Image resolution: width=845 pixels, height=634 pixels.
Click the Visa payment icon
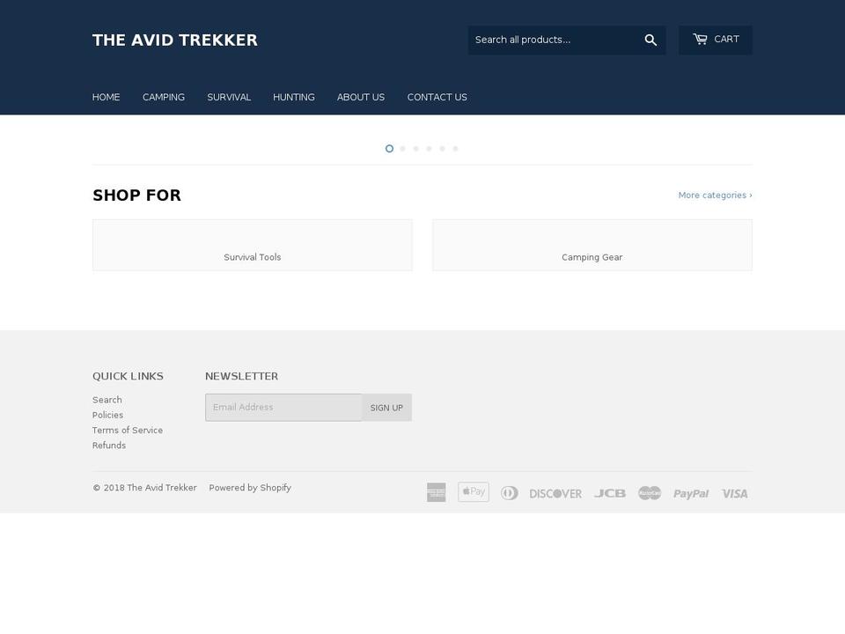click(x=734, y=493)
